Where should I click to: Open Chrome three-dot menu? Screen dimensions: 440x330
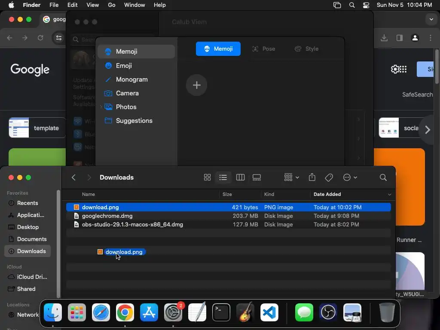tap(431, 38)
